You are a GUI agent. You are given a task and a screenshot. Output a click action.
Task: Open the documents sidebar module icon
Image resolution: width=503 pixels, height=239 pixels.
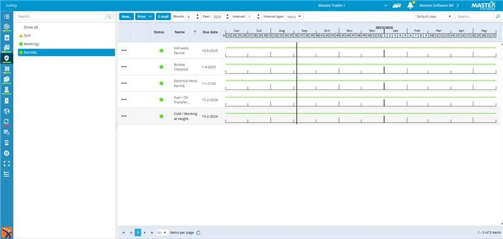[x=6, y=47]
